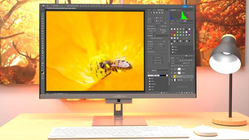Open the search icon beside Share
The image size is (249, 140).
tap(189, 7)
